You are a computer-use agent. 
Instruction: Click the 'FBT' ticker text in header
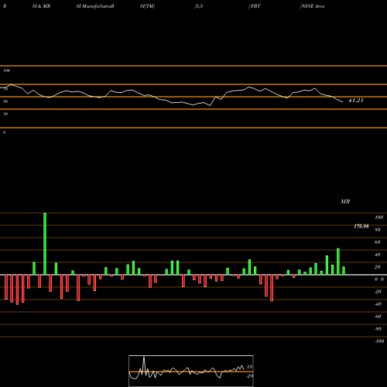(255, 6)
